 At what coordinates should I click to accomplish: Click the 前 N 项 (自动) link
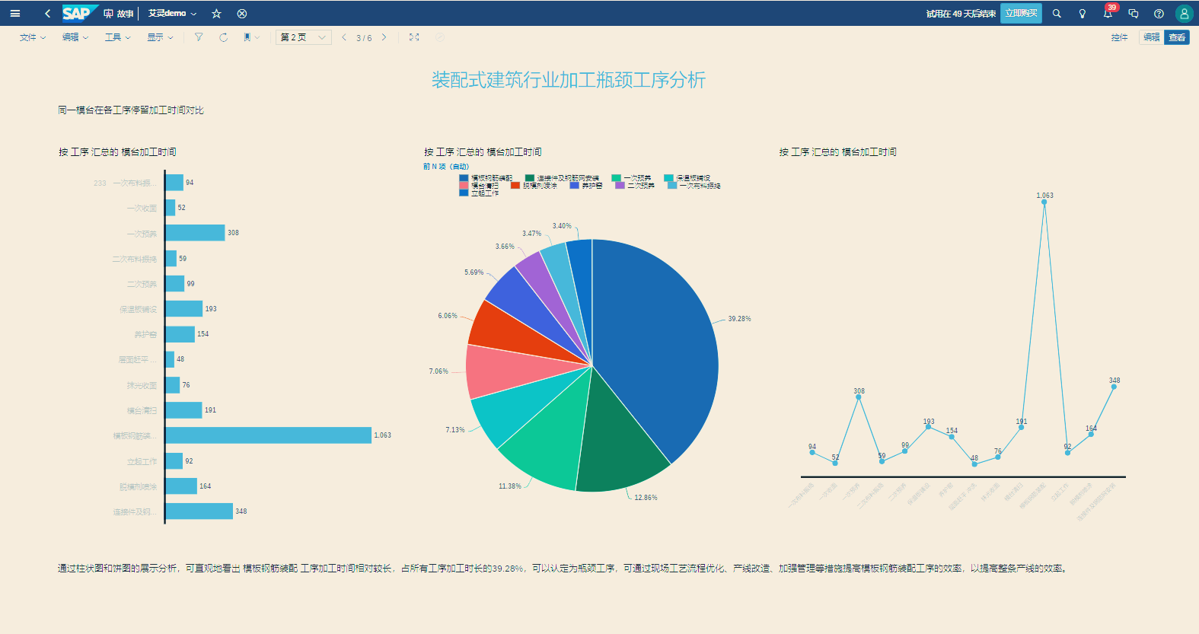tap(446, 166)
